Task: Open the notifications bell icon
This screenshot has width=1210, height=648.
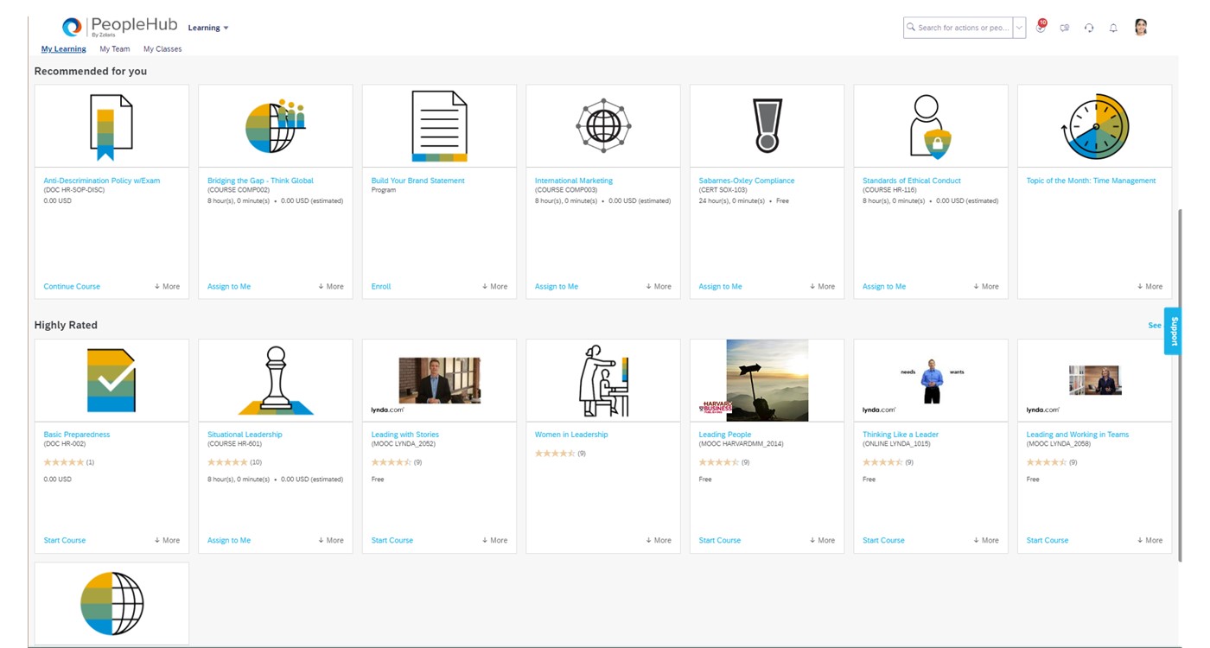Action: point(1113,28)
